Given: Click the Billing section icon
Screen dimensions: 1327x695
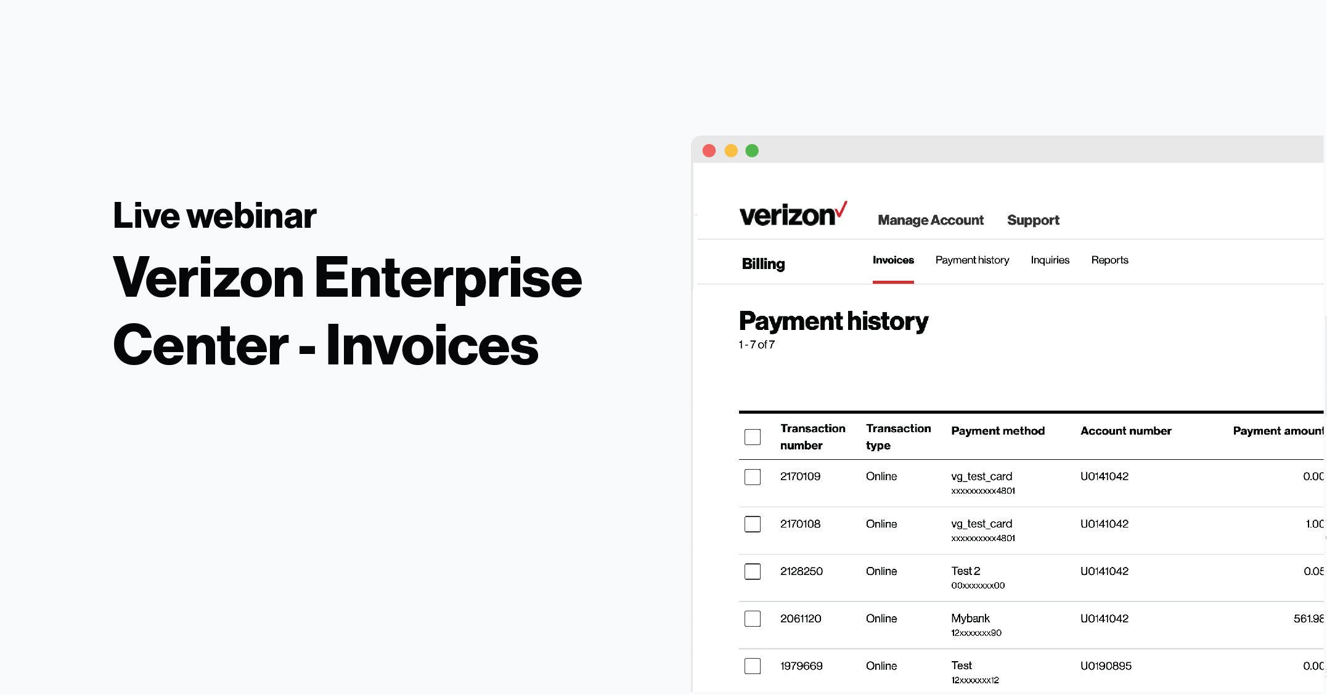Looking at the screenshot, I should tap(762, 260).
